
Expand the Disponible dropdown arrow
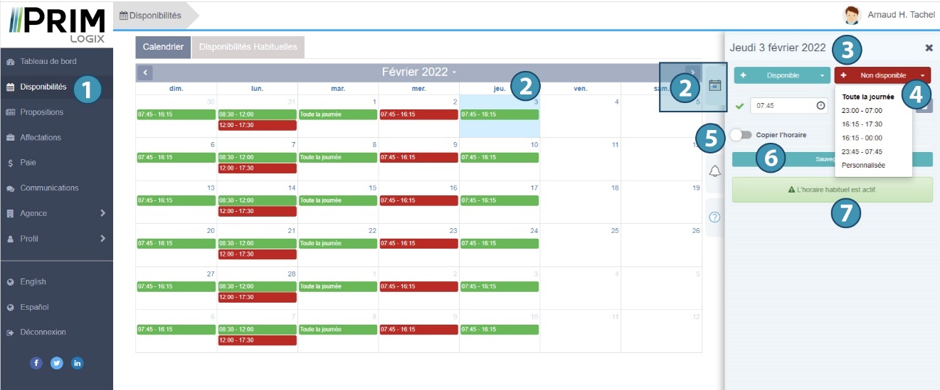pos(823,75)
